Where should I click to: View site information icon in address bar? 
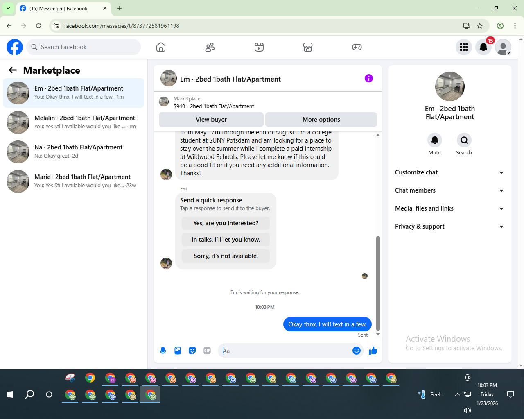[x=56, y=26]
